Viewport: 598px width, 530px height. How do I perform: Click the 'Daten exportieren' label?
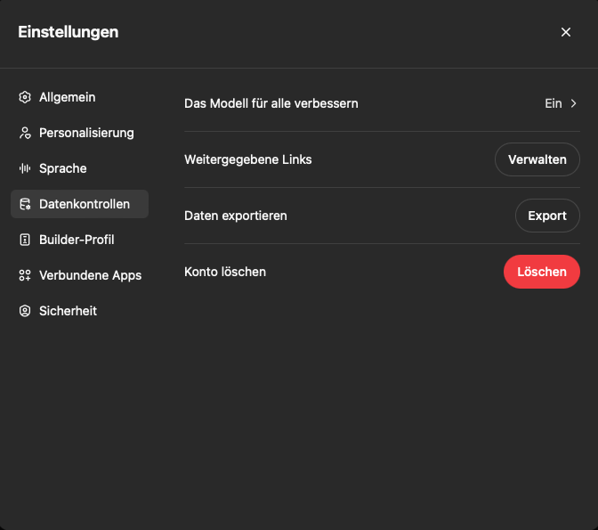click(236, 216)
